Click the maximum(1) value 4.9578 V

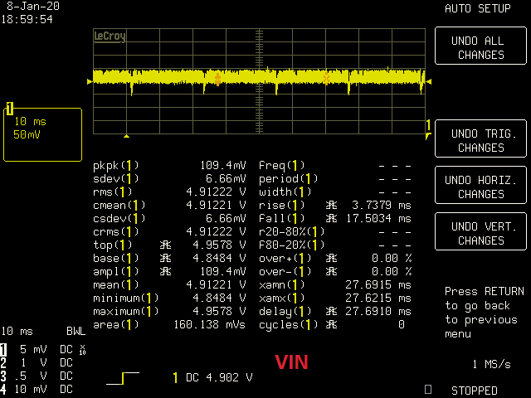pos(219,311)
